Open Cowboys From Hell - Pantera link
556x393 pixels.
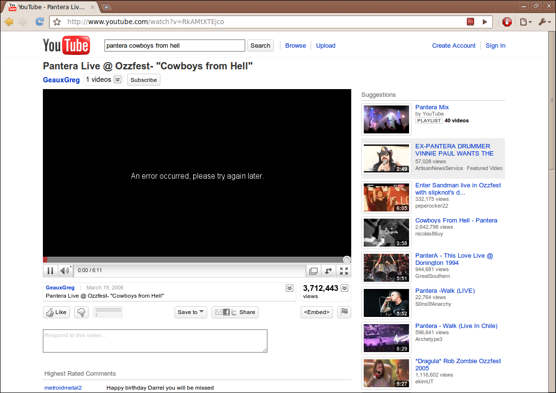(456, 221)
